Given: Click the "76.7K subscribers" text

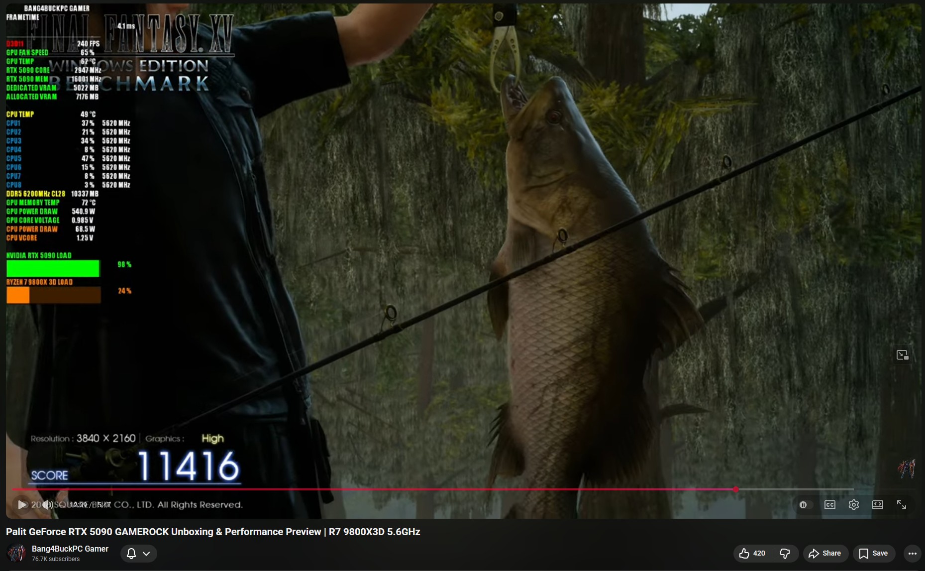Looking at the screenshot, I should click(x=56, y=559).
